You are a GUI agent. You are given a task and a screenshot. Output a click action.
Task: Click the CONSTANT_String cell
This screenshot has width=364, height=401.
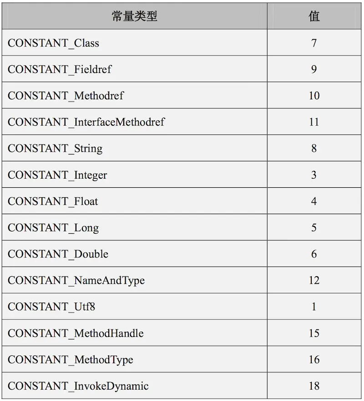click(x=55, y=149)
